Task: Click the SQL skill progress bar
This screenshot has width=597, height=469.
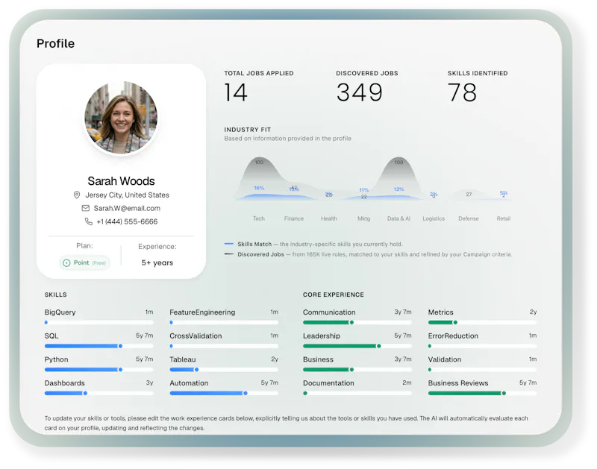Action: [x=99, y=346]
